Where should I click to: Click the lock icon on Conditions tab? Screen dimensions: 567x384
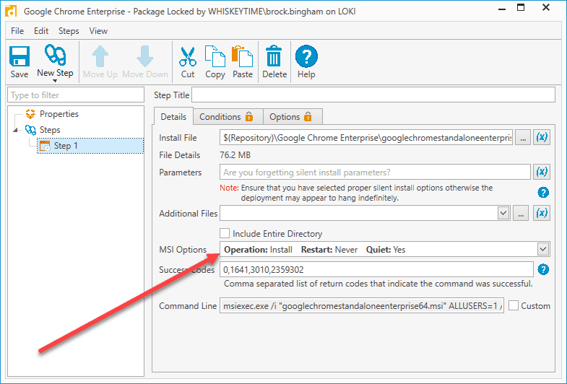249,116
